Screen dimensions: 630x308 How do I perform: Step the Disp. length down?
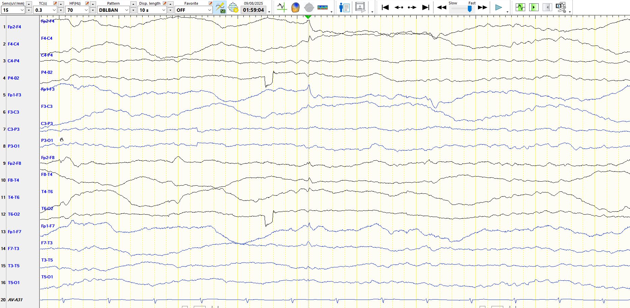[x=170, y=10]
